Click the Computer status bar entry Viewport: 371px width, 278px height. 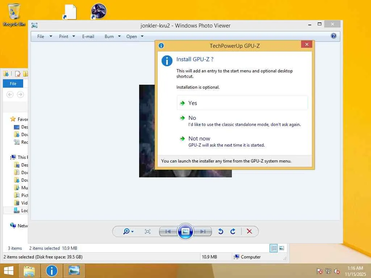click(247, 257)
